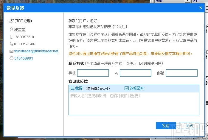Click the 意见反馈 title bar text
This screenshot has width=208, height=140.
(15, 8)
